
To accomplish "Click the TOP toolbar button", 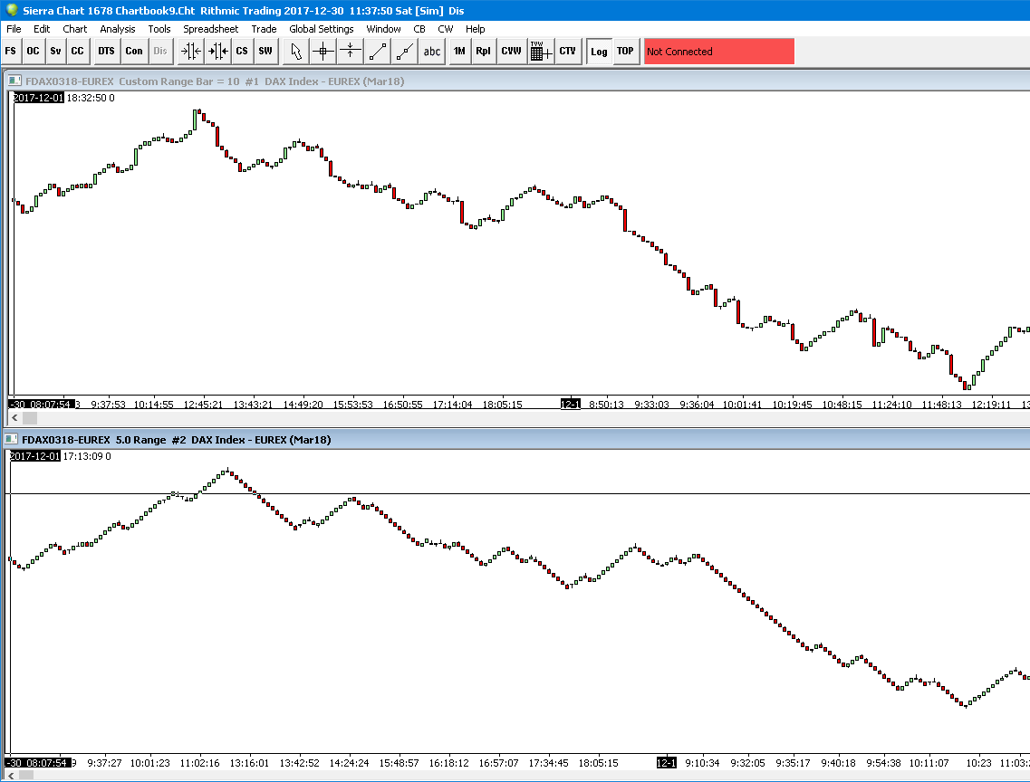I will (625, 52).
